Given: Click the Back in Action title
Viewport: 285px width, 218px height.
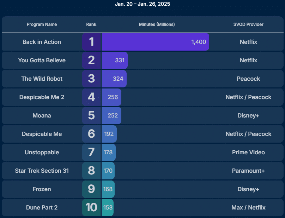Looking at the screenshot, I should click(42, 42).
